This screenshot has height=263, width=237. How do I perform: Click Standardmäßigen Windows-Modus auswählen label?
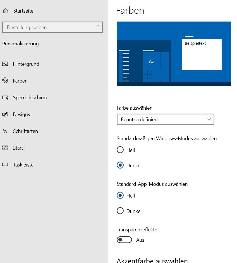point(167,138)
